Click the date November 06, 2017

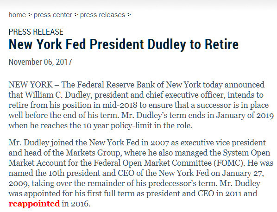(x=40, y=62)
